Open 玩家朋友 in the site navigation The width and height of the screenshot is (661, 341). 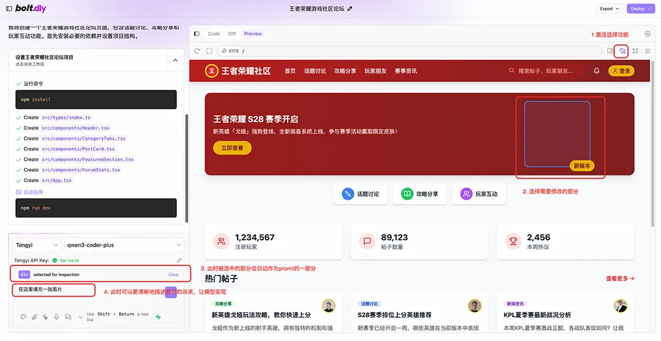tap(376, 71)
